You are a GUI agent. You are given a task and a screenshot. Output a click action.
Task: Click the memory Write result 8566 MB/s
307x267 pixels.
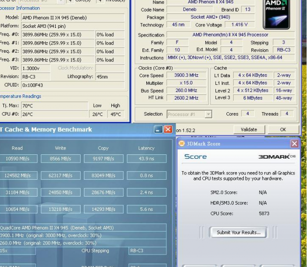click(x=60, y=159)
